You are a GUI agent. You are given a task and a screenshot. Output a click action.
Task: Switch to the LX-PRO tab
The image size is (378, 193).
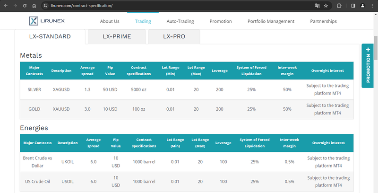[x=174, y=36]
